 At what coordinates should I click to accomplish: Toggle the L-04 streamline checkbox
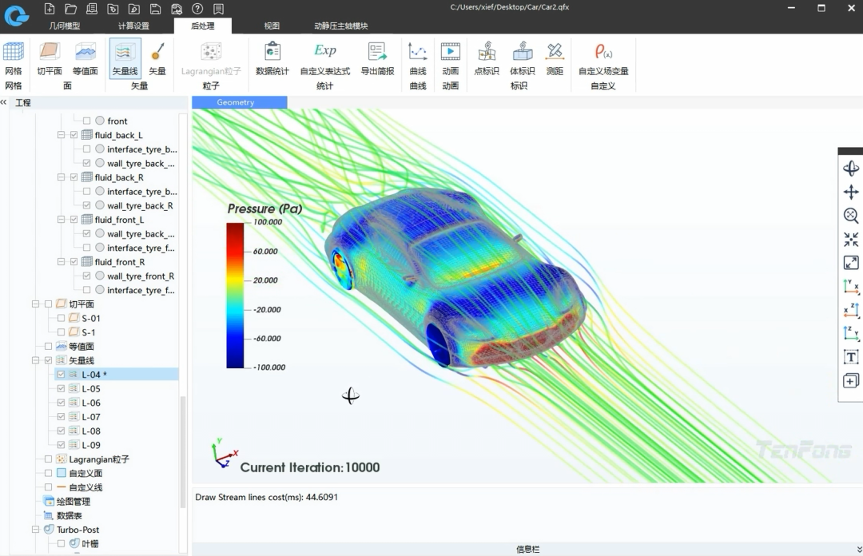(61, 375)
